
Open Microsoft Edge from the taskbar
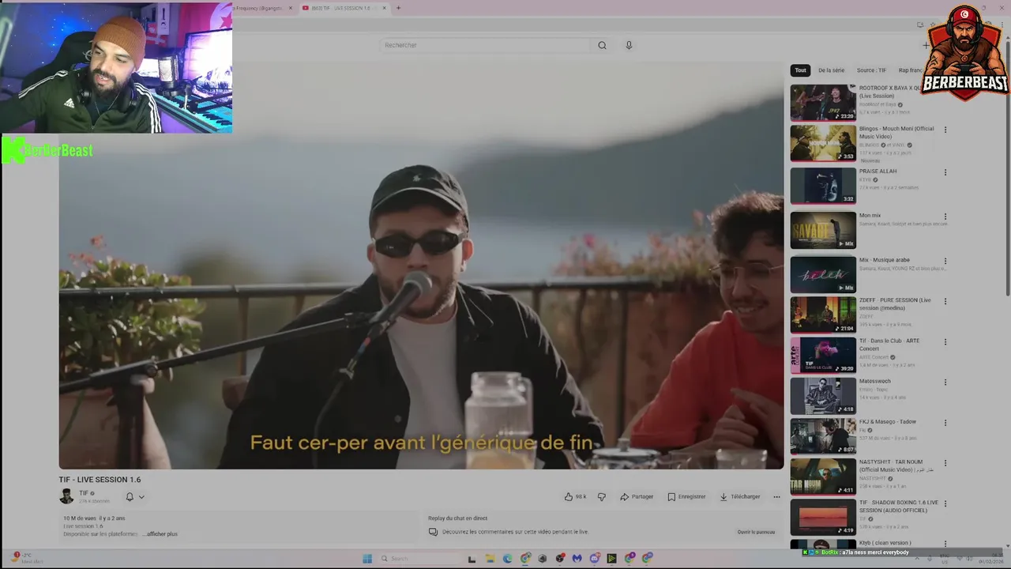(507, 558)
